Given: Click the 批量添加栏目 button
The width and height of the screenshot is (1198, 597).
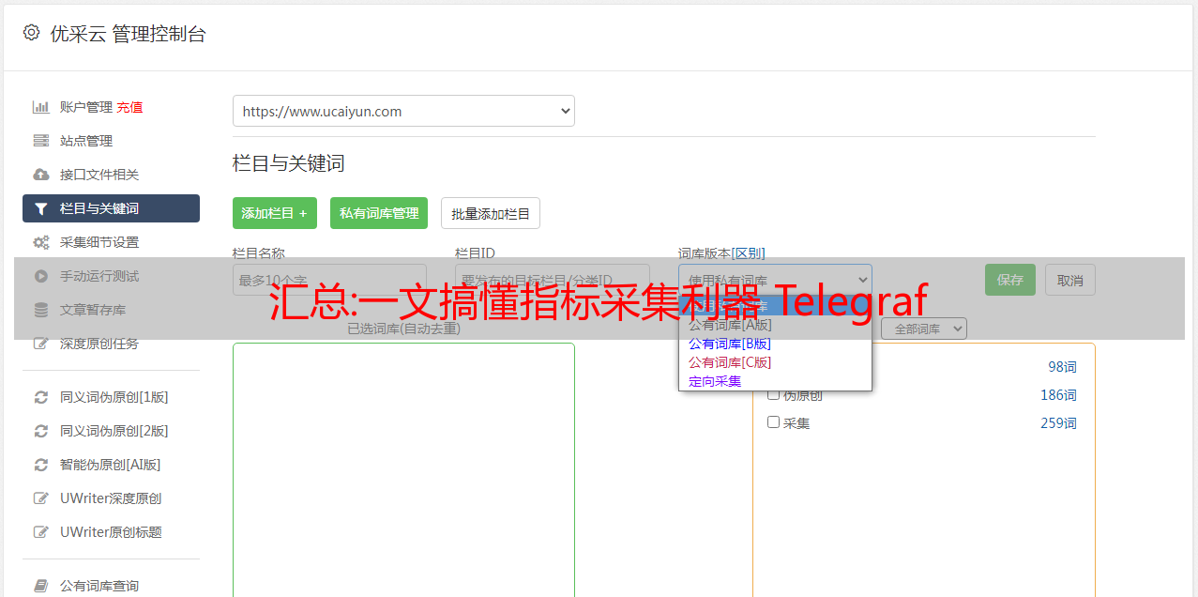Looking at the screenshot, I should (491, 213).
